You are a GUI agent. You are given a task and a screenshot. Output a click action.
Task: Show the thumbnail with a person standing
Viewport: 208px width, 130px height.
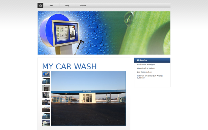pyautogui.click(x=46, y=95)
